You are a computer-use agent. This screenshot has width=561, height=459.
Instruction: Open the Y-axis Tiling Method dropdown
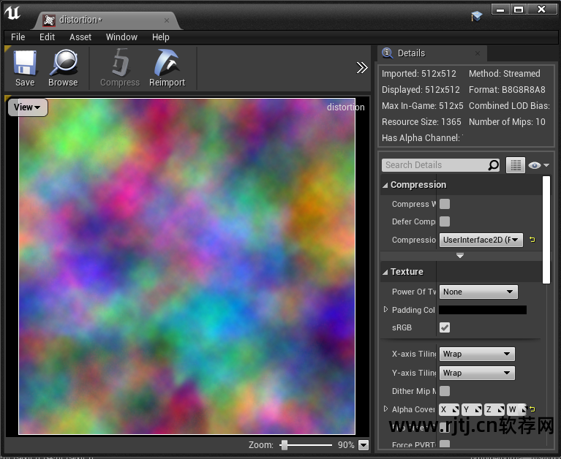(x=477, y=373)
